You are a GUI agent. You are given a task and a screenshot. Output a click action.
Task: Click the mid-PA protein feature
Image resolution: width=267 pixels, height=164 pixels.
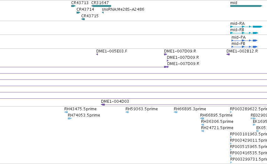pyautogui.click(x=244, y=41)
